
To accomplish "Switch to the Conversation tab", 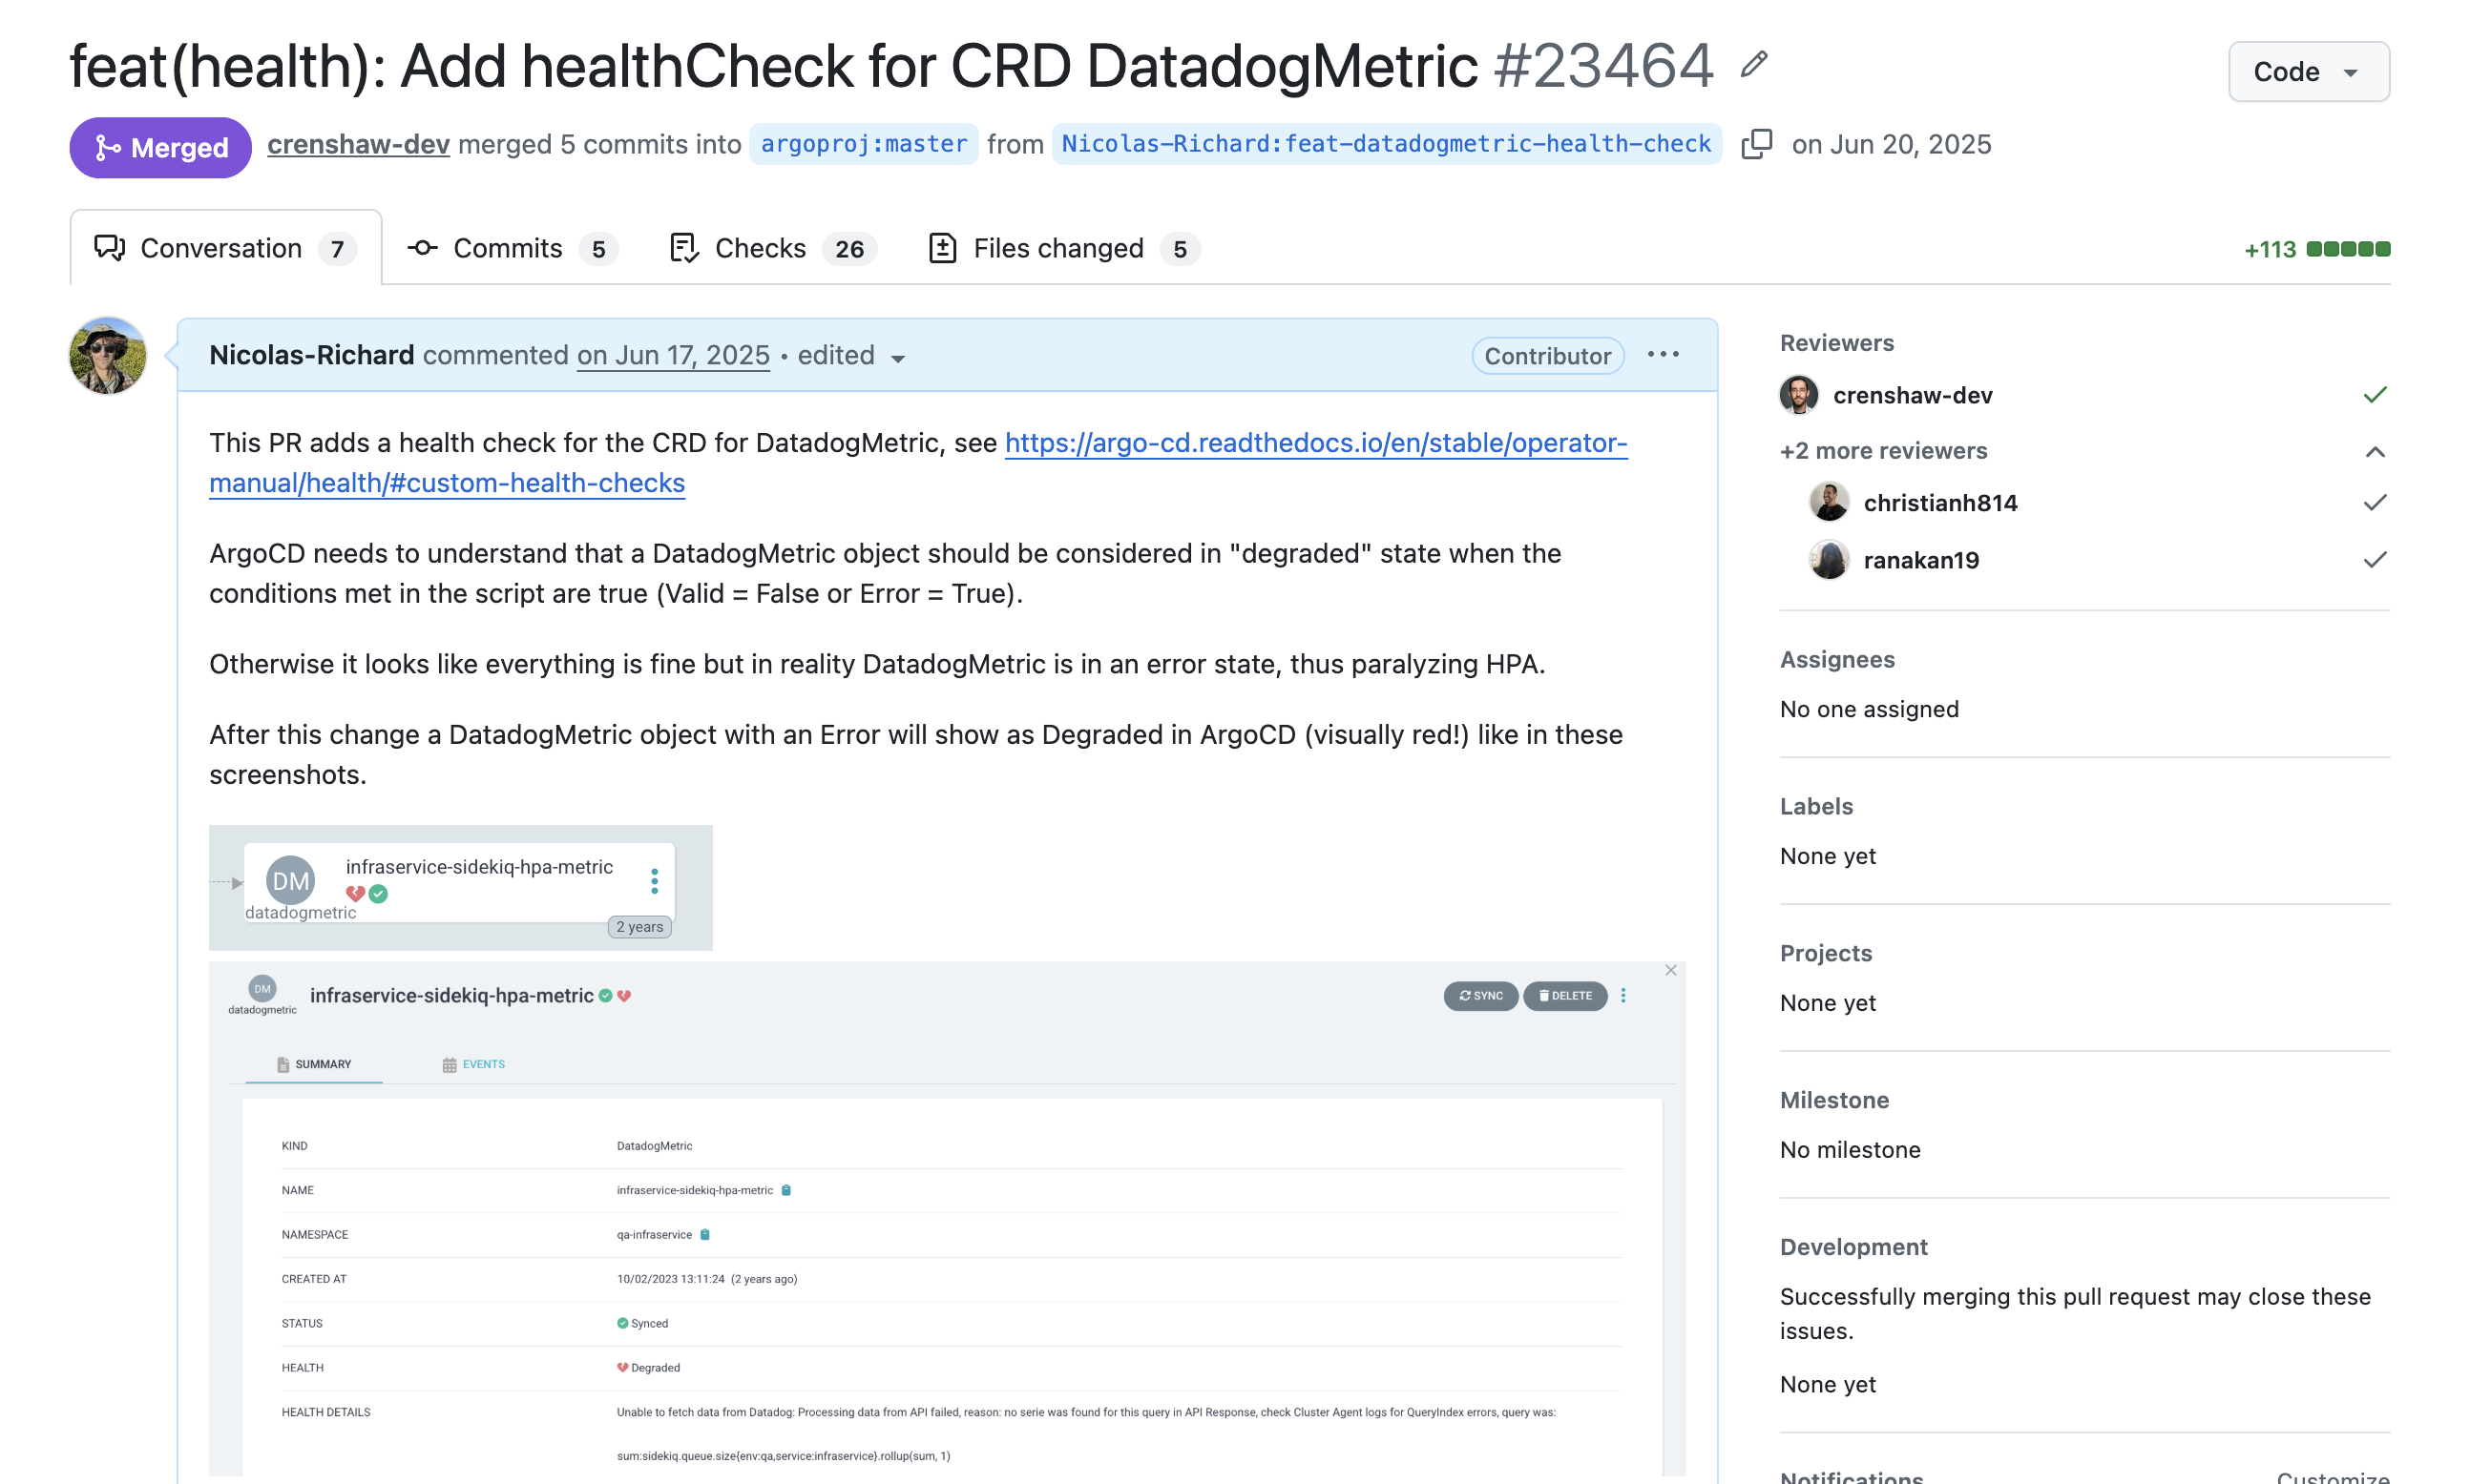I will 226,248.
